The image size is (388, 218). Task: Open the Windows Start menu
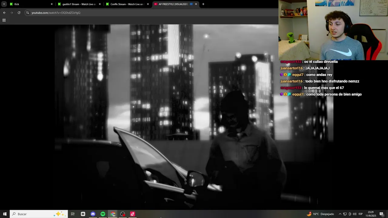click(5, 214)
